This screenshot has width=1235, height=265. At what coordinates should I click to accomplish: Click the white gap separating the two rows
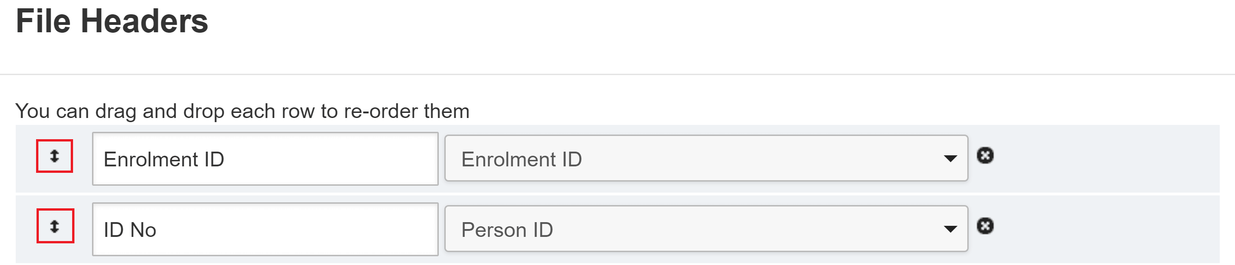(x=618, y=194)
